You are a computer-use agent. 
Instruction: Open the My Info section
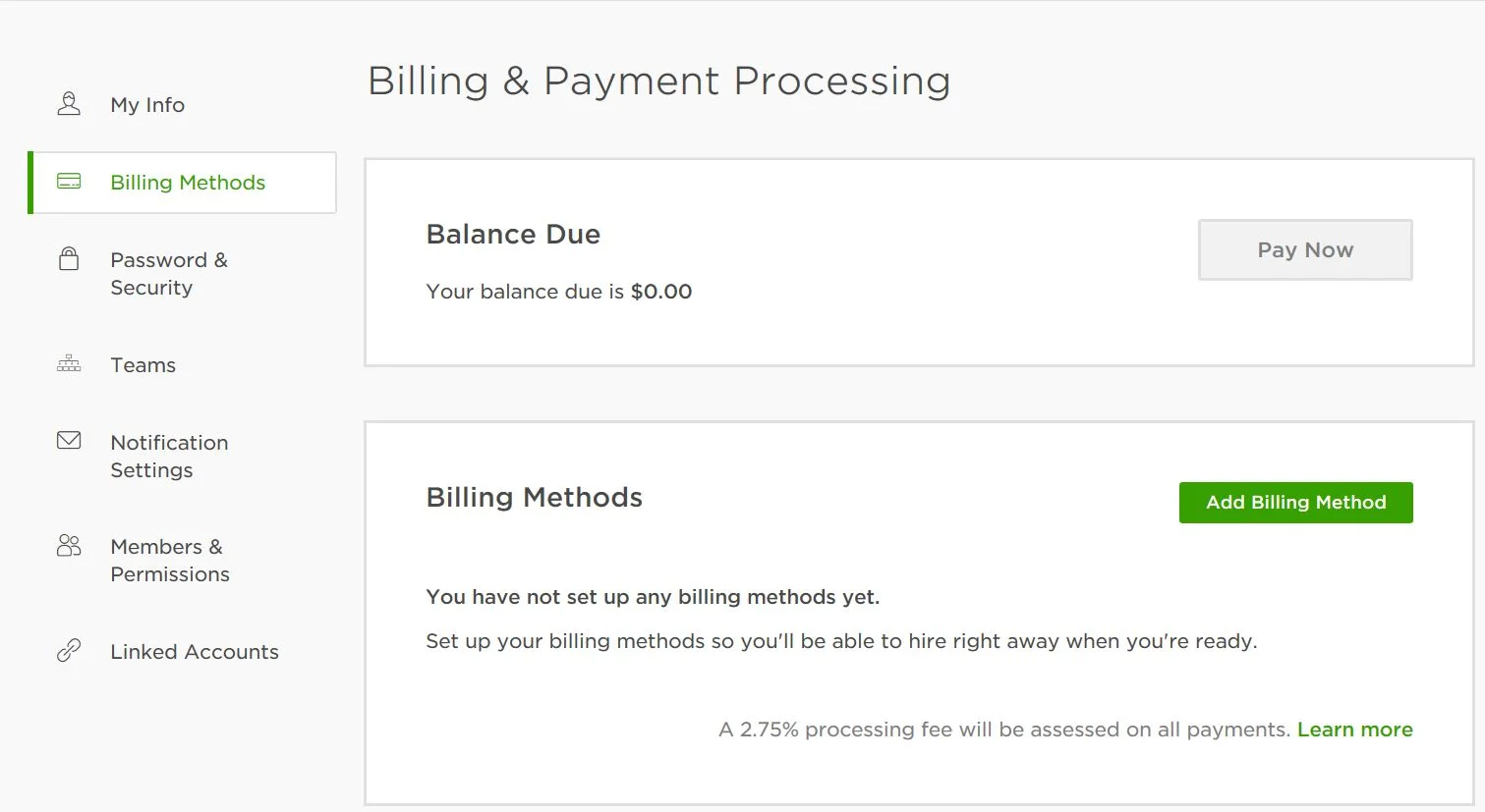click(x=147, y=105)
